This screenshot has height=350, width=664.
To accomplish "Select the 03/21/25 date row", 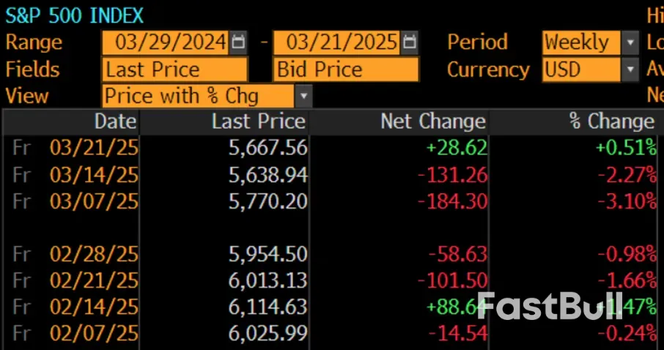I will [x=93, y=148].
